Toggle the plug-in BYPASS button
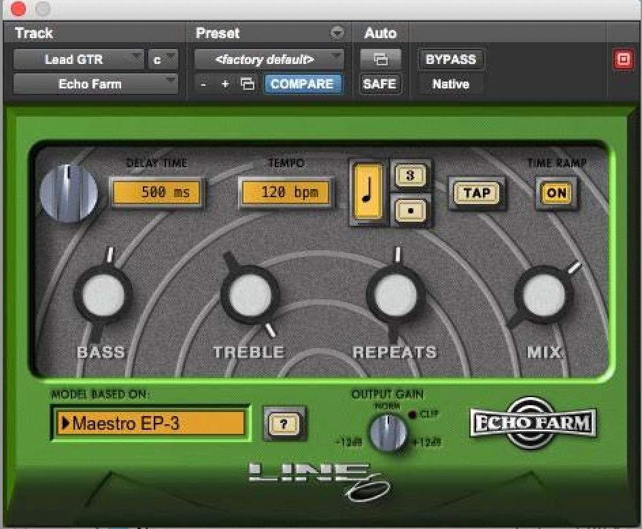Screen dimensions: 642x529 pos(451,60)
